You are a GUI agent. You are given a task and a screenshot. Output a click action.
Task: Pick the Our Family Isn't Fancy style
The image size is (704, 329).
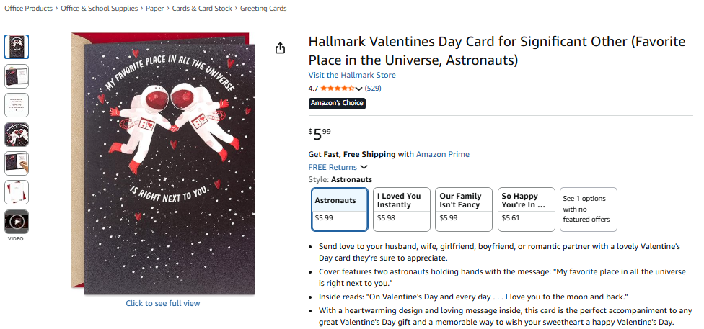tap(464, 209)
